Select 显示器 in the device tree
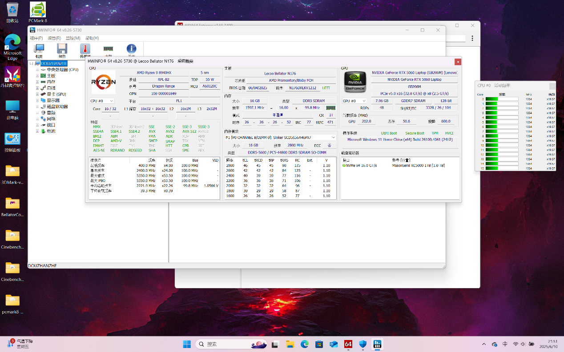Screen dimensions: 564x352 click(53, 100)
